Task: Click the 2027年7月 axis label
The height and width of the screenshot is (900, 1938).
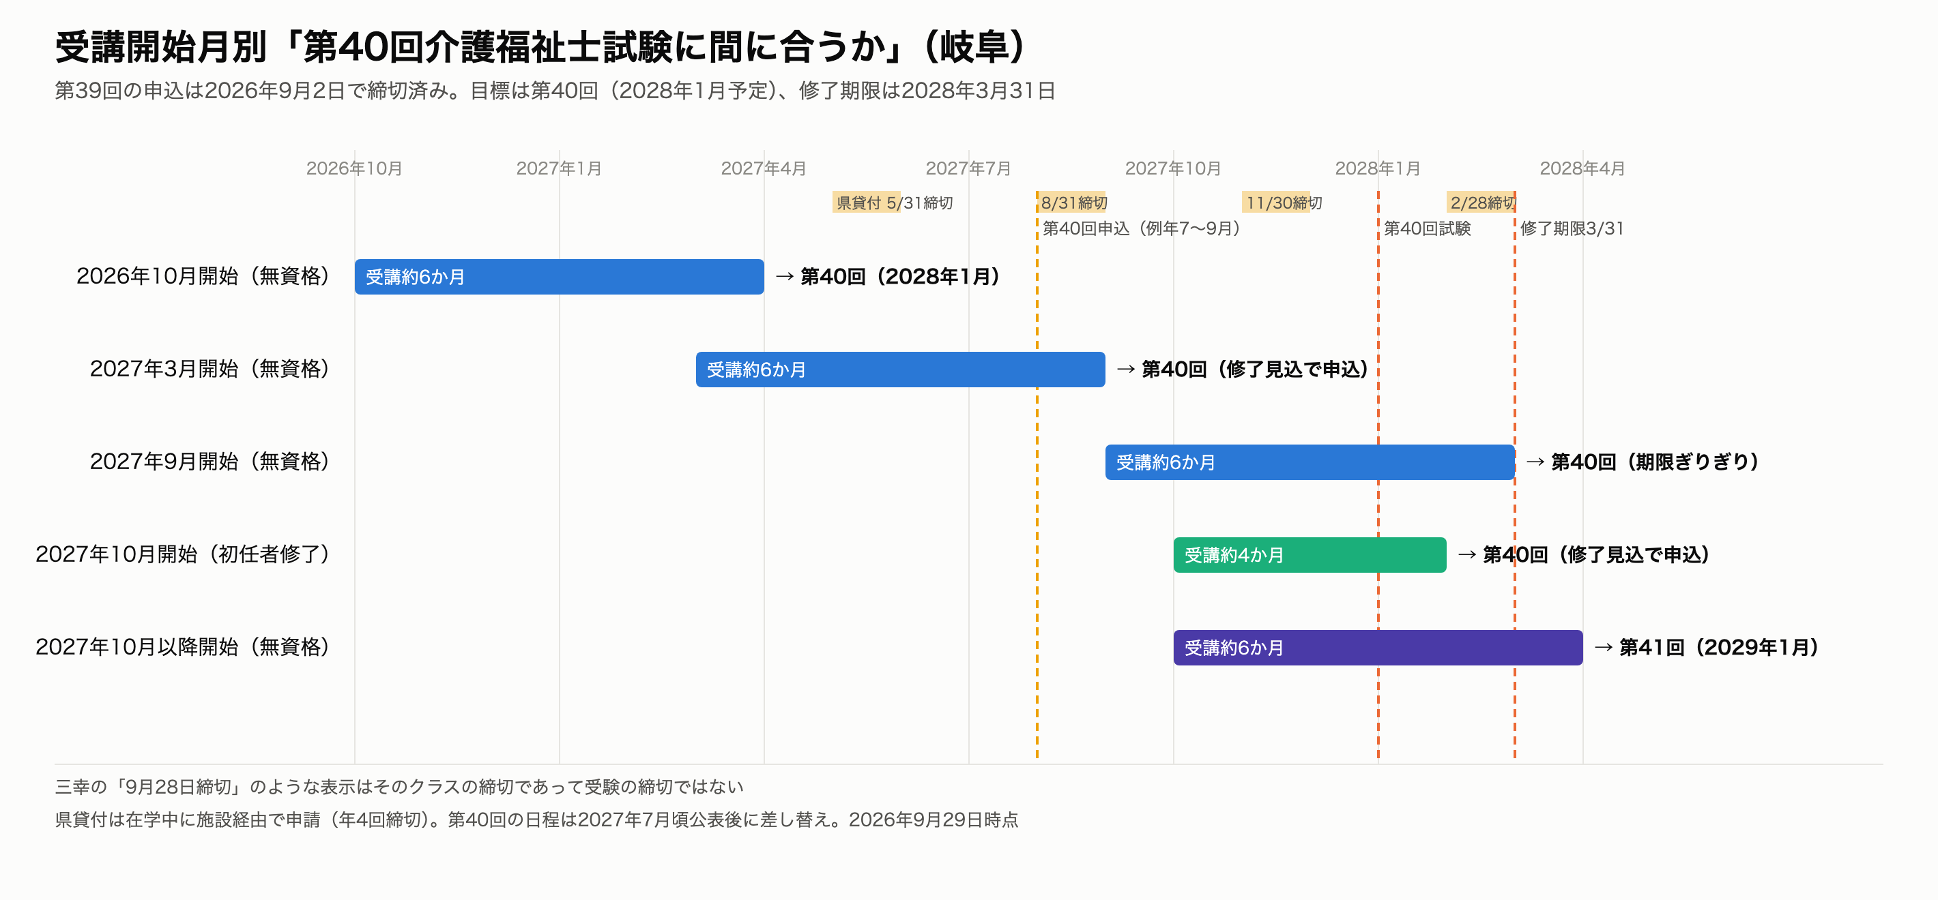Action: pos(968,168)
